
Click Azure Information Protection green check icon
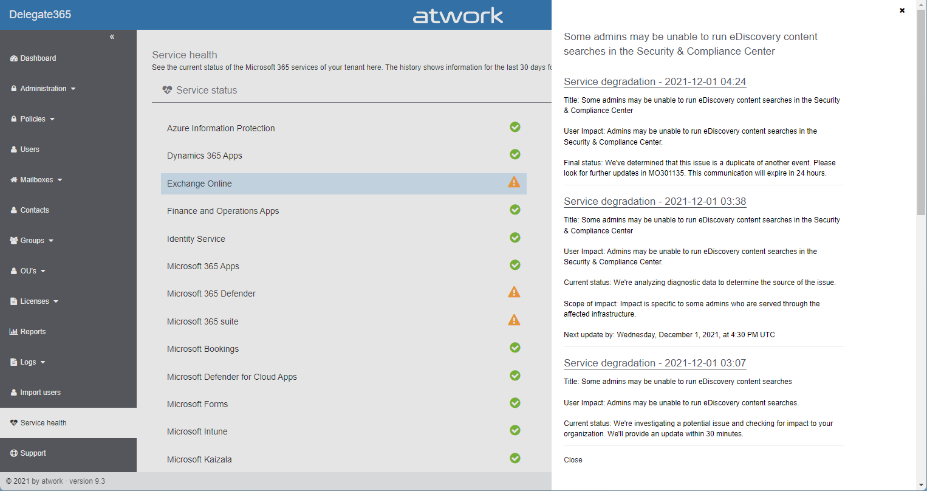pyautogui.click(x=515, y=127)
